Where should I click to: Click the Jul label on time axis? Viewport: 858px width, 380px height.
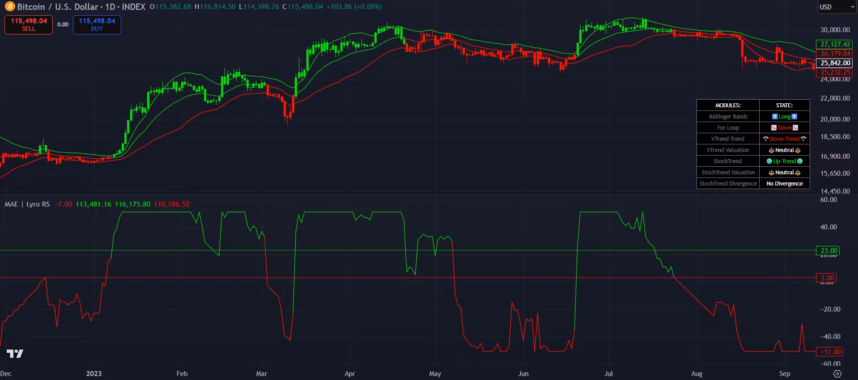pos(608,374)
